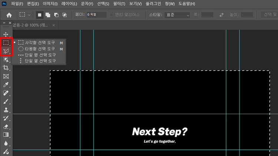Click the Home icon in options bar
Screen dimensions: 278x156
[9, 15]
